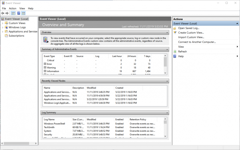This screenshot has height=150, width=240.
Task: Click the console tree horizontal scrollbar right arrow
Action: tap(36, 143)
